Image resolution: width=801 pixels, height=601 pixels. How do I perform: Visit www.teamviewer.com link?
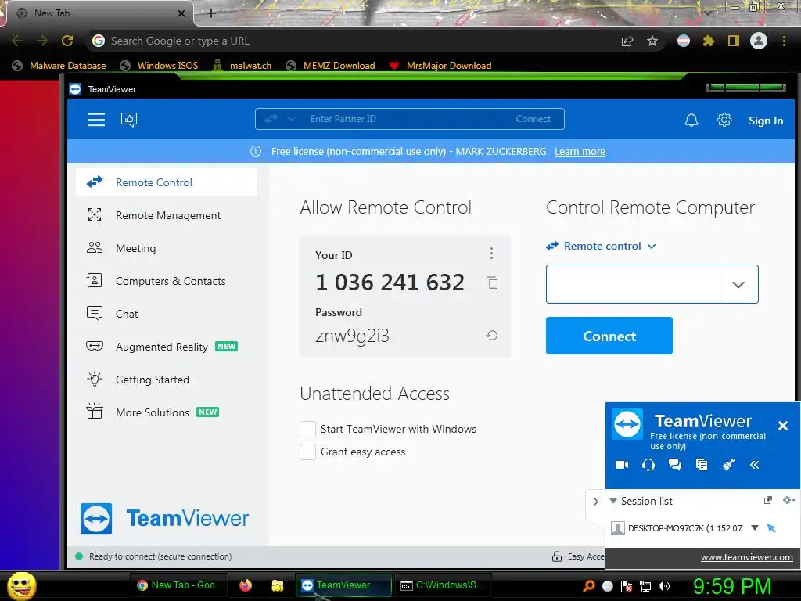[x=746, y=557]
